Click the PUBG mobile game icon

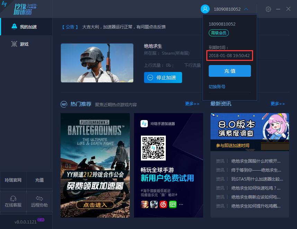click(x=154, y=204)
